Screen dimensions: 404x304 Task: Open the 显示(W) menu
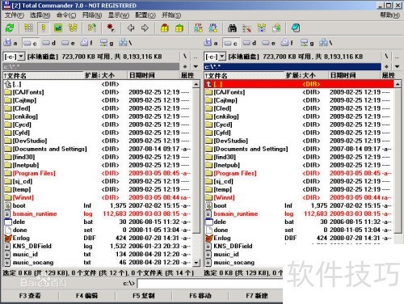(x=119, y=15)
